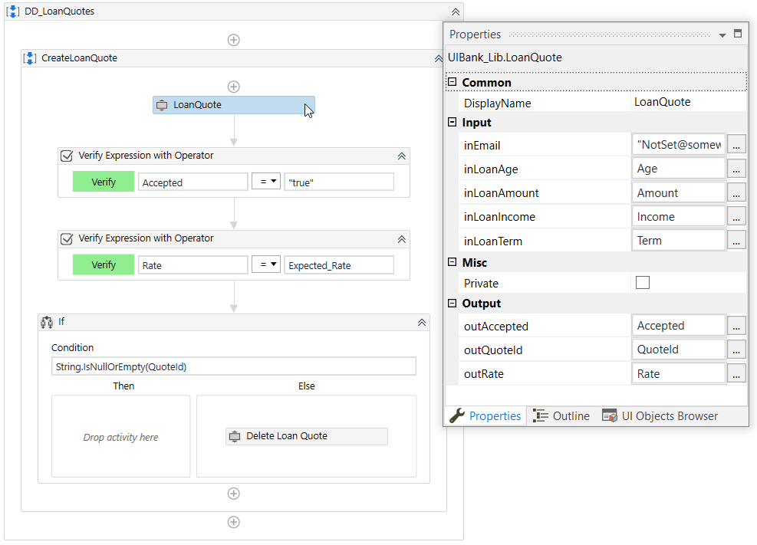The height and width of the screenshot is (545, 757).
Task: Collapse the Rate Verify Expression activity
Action: pos(402,239)
